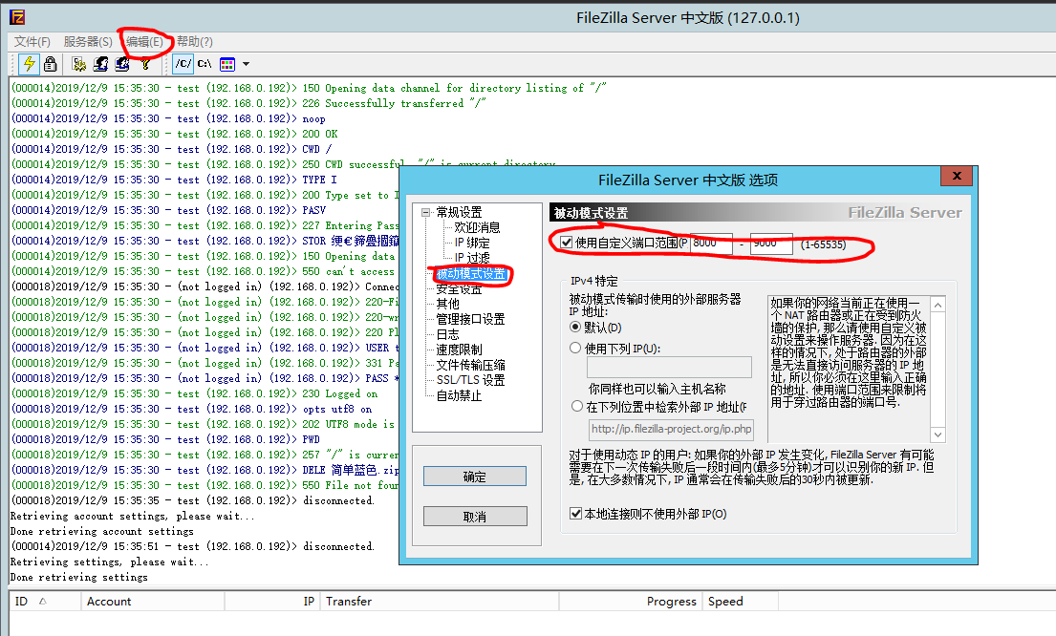Select 日志 in options tree
This screenshot has height=636, width=1056.
(x=448, y=334)
